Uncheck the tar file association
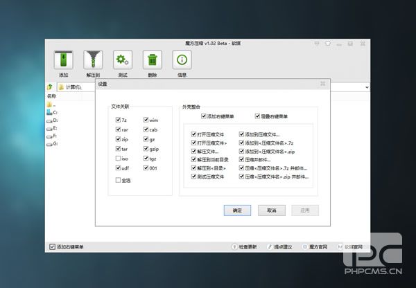This screenshot has width=416, height=288. tap(119, 149)
